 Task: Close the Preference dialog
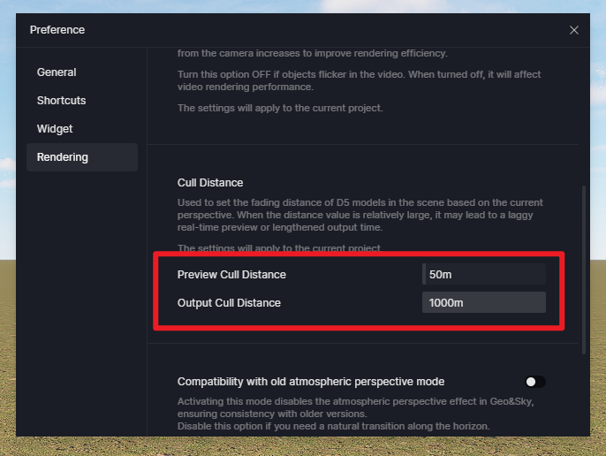pos(574,30)
